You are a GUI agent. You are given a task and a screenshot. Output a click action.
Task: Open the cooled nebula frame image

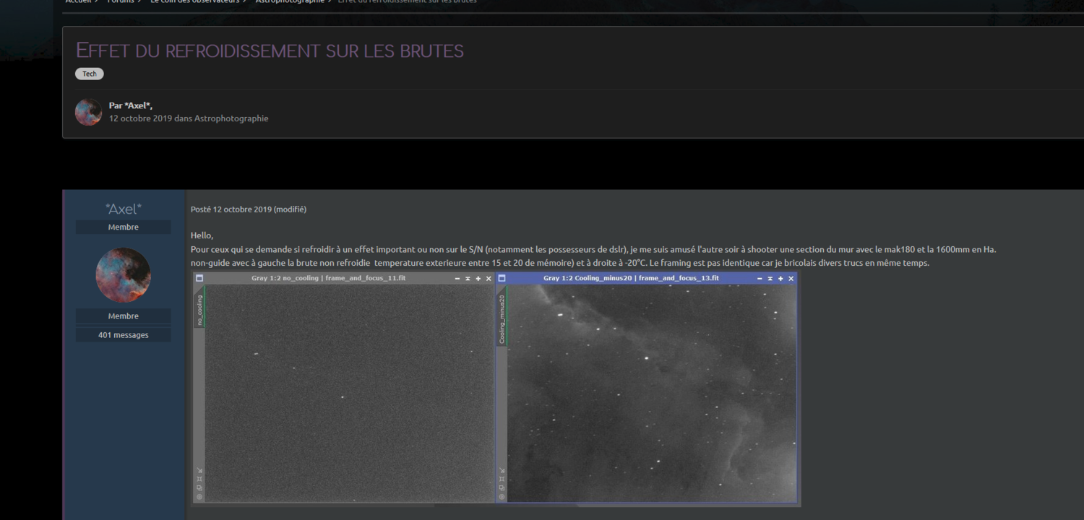click(x=652, y=393)
